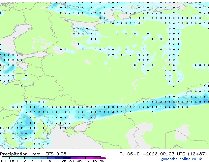Click the '10' legend scale label
The height and width of the screenshot is (162, 209).
(41, 161)
